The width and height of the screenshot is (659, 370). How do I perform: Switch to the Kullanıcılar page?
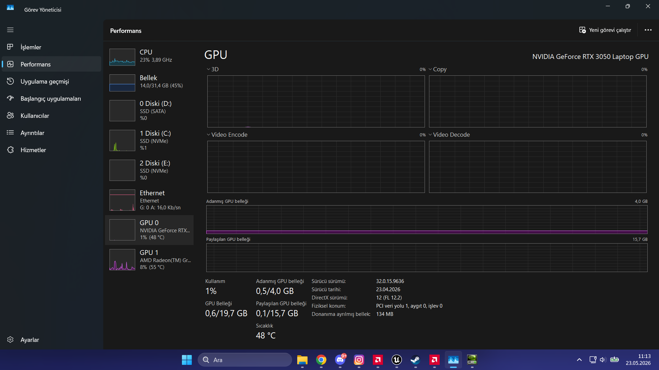pos(51,115)
